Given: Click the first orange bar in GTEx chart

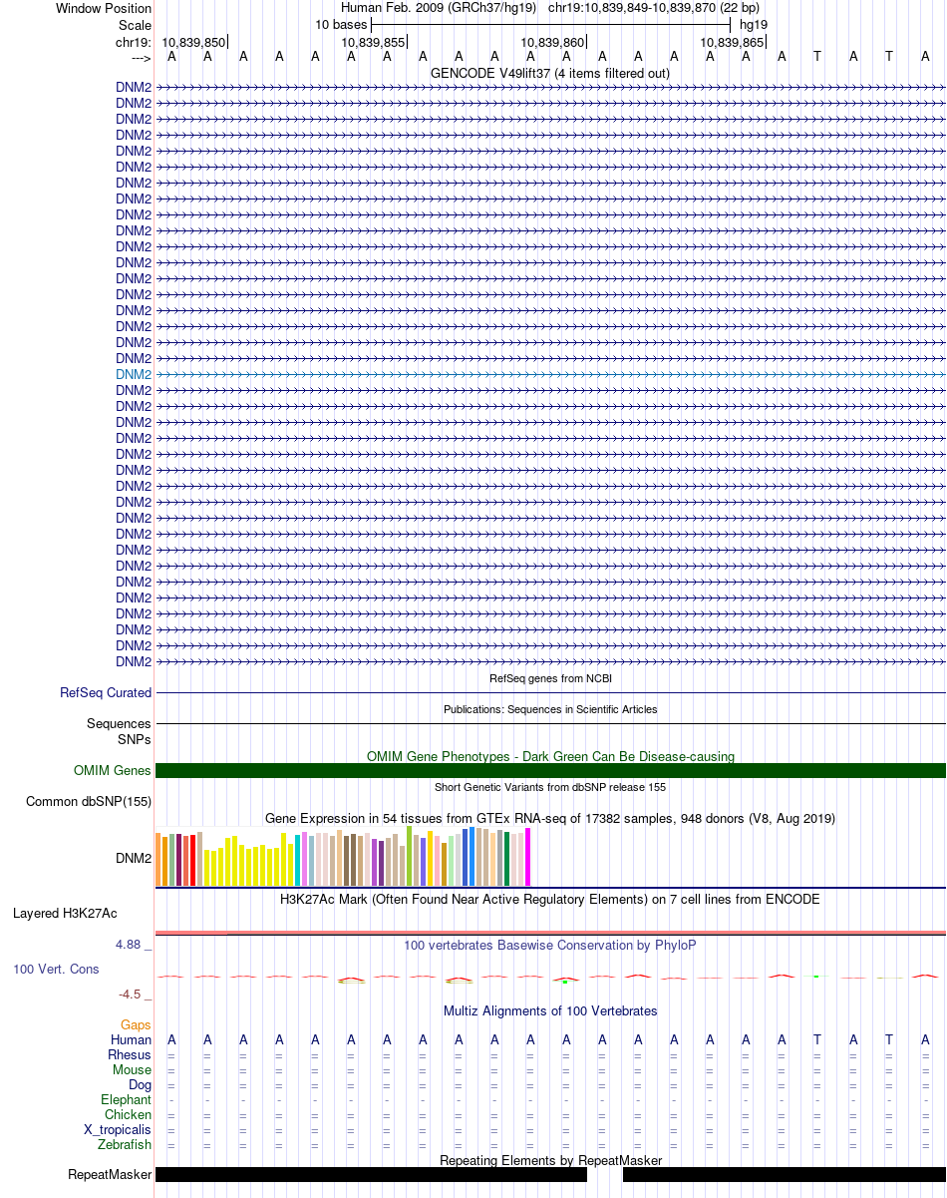Looking at the screenshot, I should (x=158, y=859).
